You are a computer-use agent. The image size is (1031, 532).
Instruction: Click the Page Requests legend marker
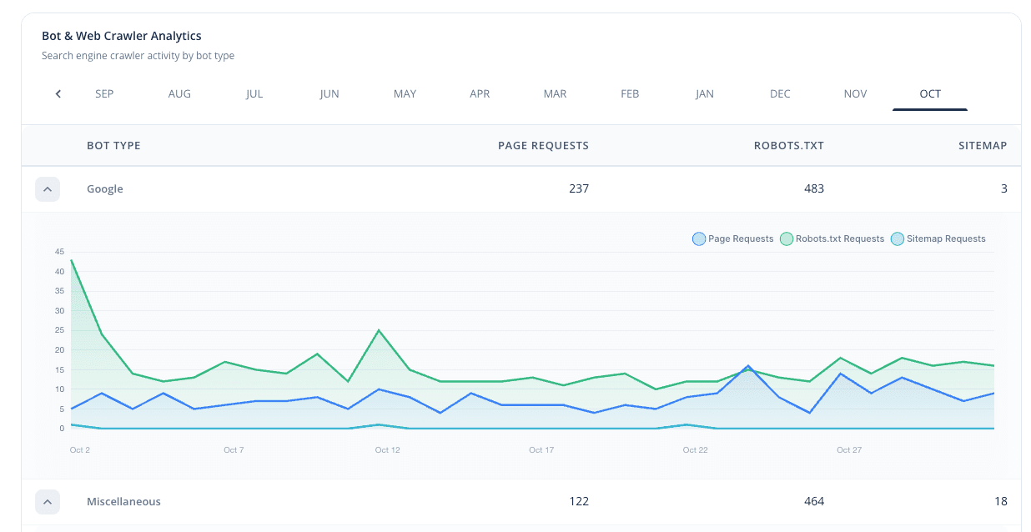pos(698,238)
